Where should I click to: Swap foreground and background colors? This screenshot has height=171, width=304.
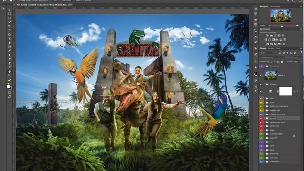pos(11,84)
